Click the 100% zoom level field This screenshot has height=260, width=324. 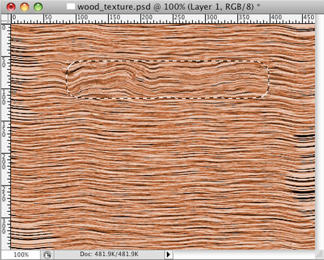point(21,255)
